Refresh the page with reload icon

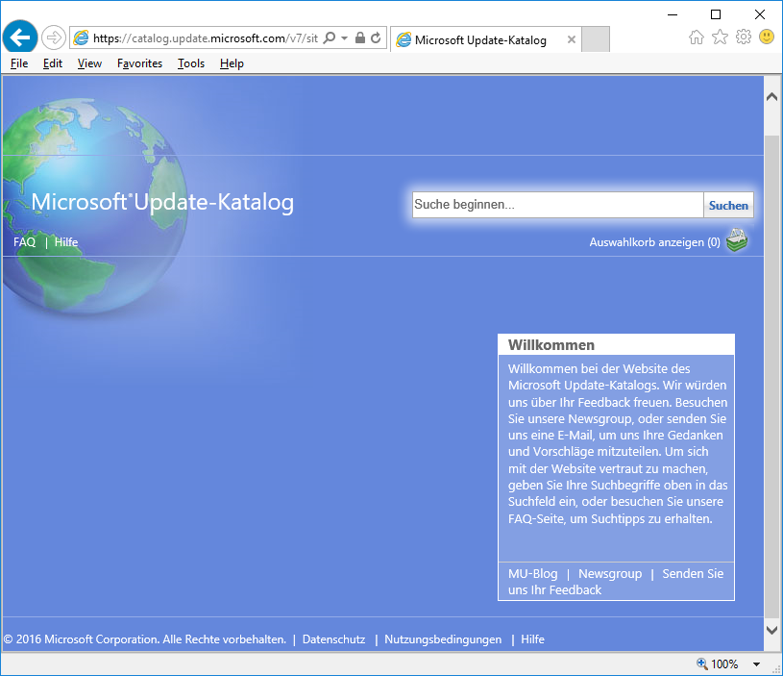click(376, 38)
